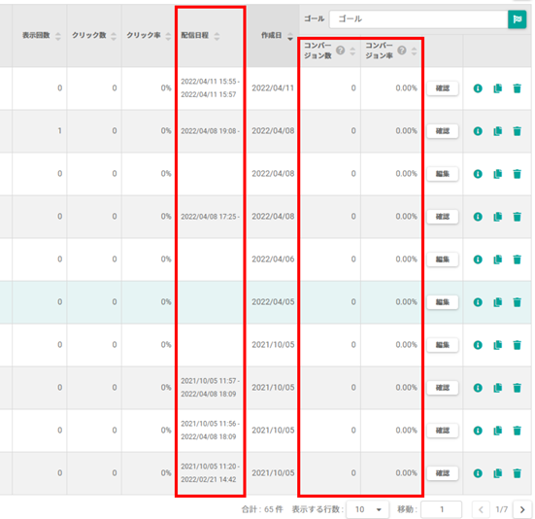Click help icon beside コンバージョン数
The height and width of the screenshot is (519, 535).
[340, 51]
